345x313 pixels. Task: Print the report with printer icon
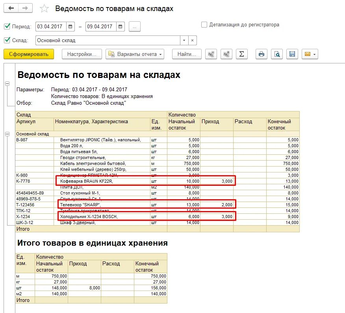tap(262, 54)
